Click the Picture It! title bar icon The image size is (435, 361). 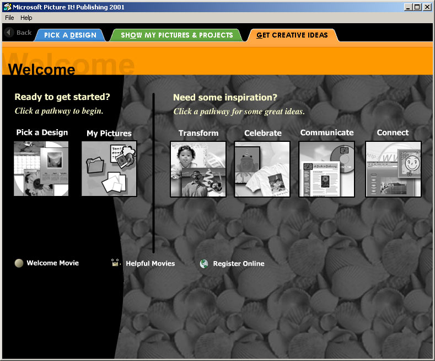tap(8, 7)
